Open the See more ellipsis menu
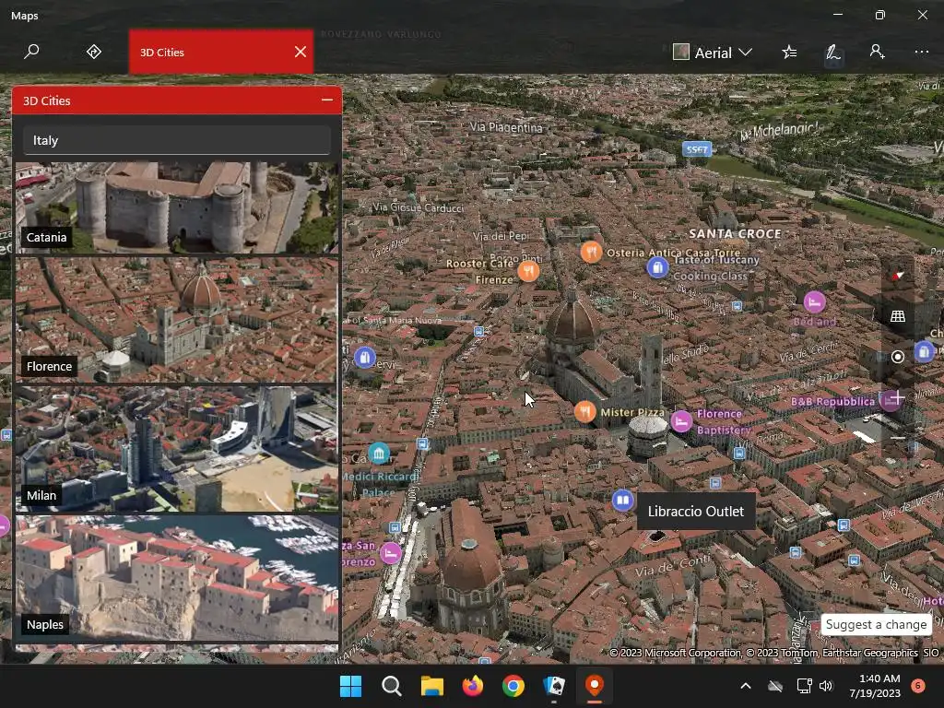This screenshot has height=708, width=944. [921, 52]
